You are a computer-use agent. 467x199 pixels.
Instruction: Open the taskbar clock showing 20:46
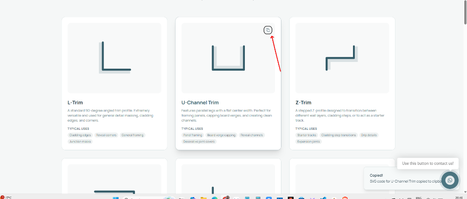click(x=459, y=198)
